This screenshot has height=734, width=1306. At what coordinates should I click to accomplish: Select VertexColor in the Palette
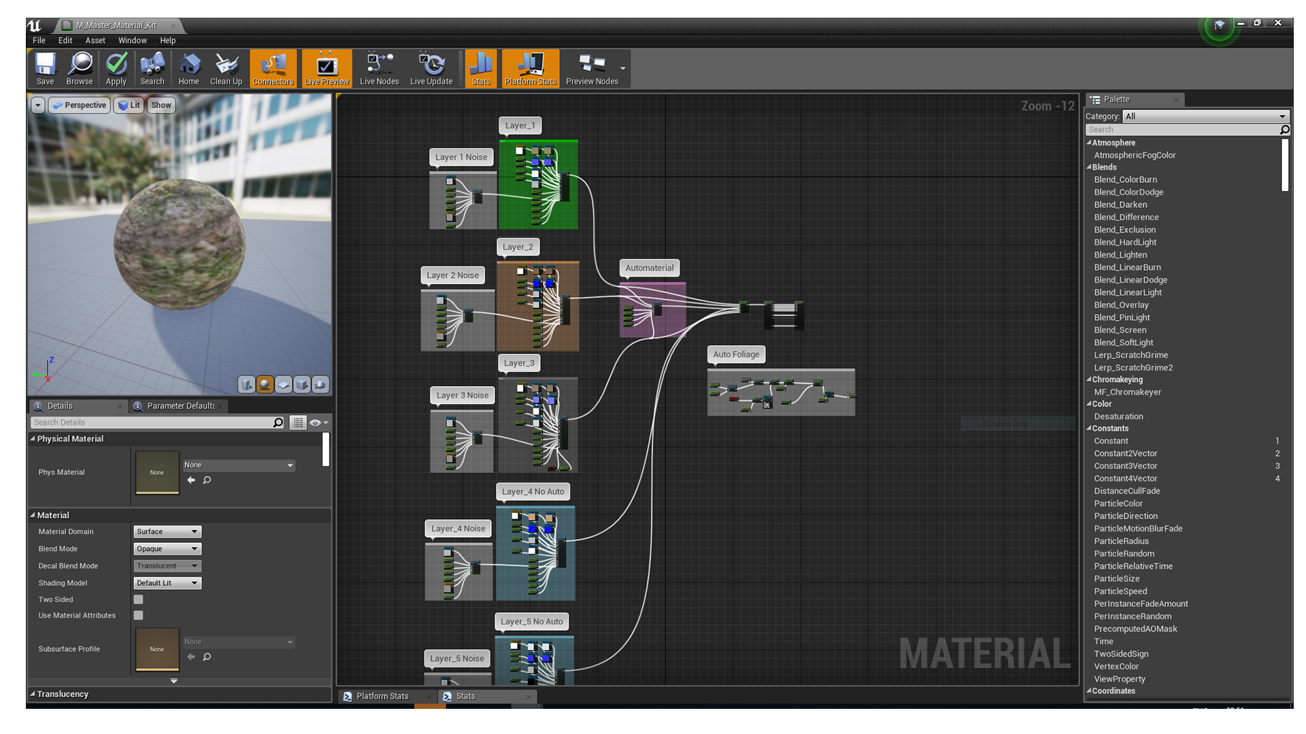click(x=1116, y=667)
